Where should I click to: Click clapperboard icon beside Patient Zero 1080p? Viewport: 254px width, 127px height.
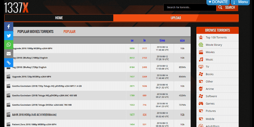[8, 124]
